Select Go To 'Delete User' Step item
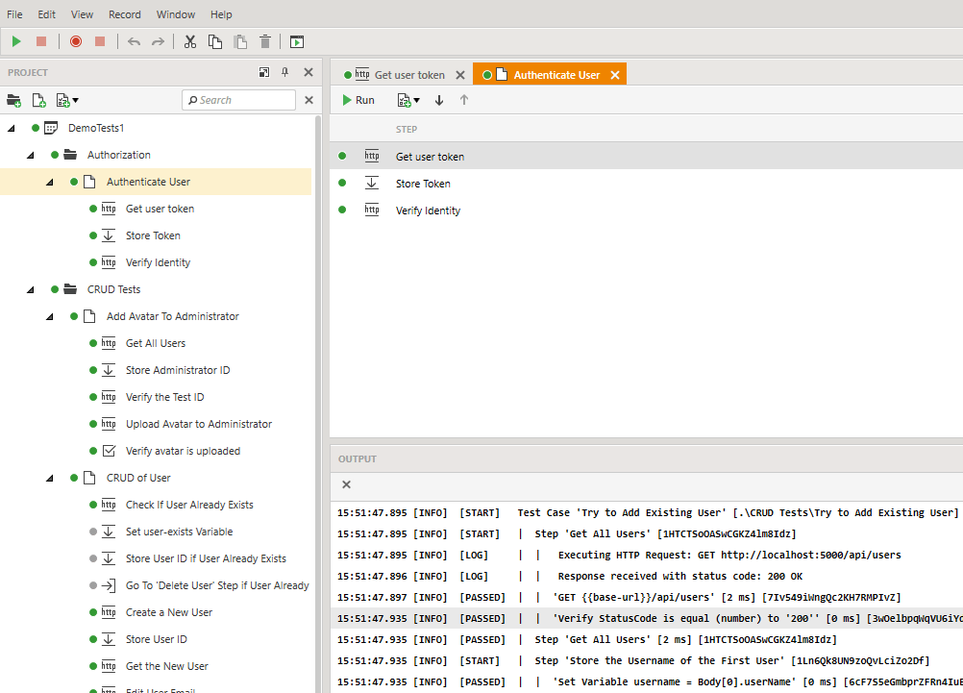Screen dimensions: 963x693 coord(217,585)
